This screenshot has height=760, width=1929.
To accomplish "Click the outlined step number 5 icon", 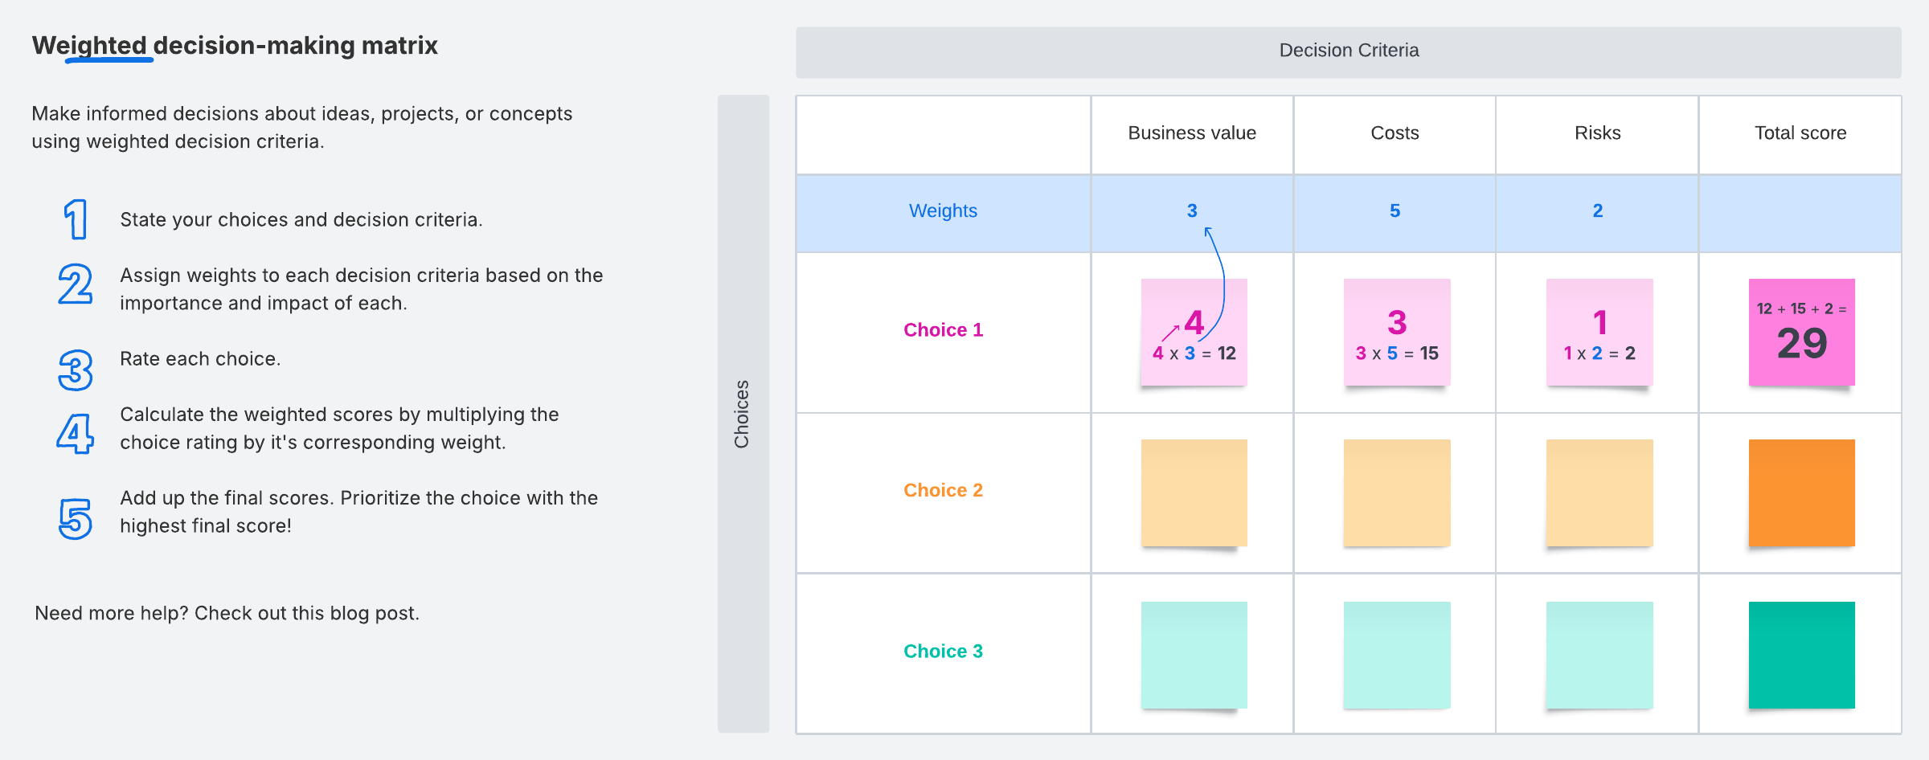I will [x=76, y=518].
